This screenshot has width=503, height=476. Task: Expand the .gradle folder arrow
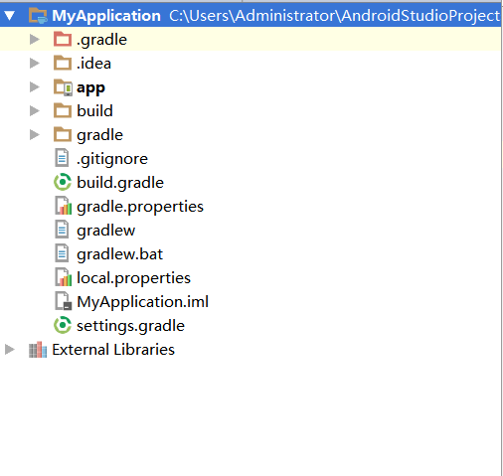pyautogui.click(x=35, y=40)
